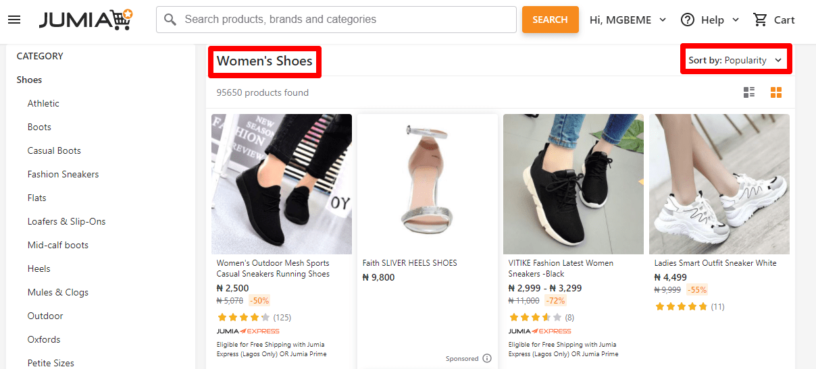Select the Athletic category

[43, 103]
